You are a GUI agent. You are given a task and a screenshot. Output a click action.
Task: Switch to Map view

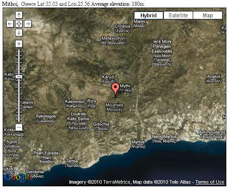[208, 16]
